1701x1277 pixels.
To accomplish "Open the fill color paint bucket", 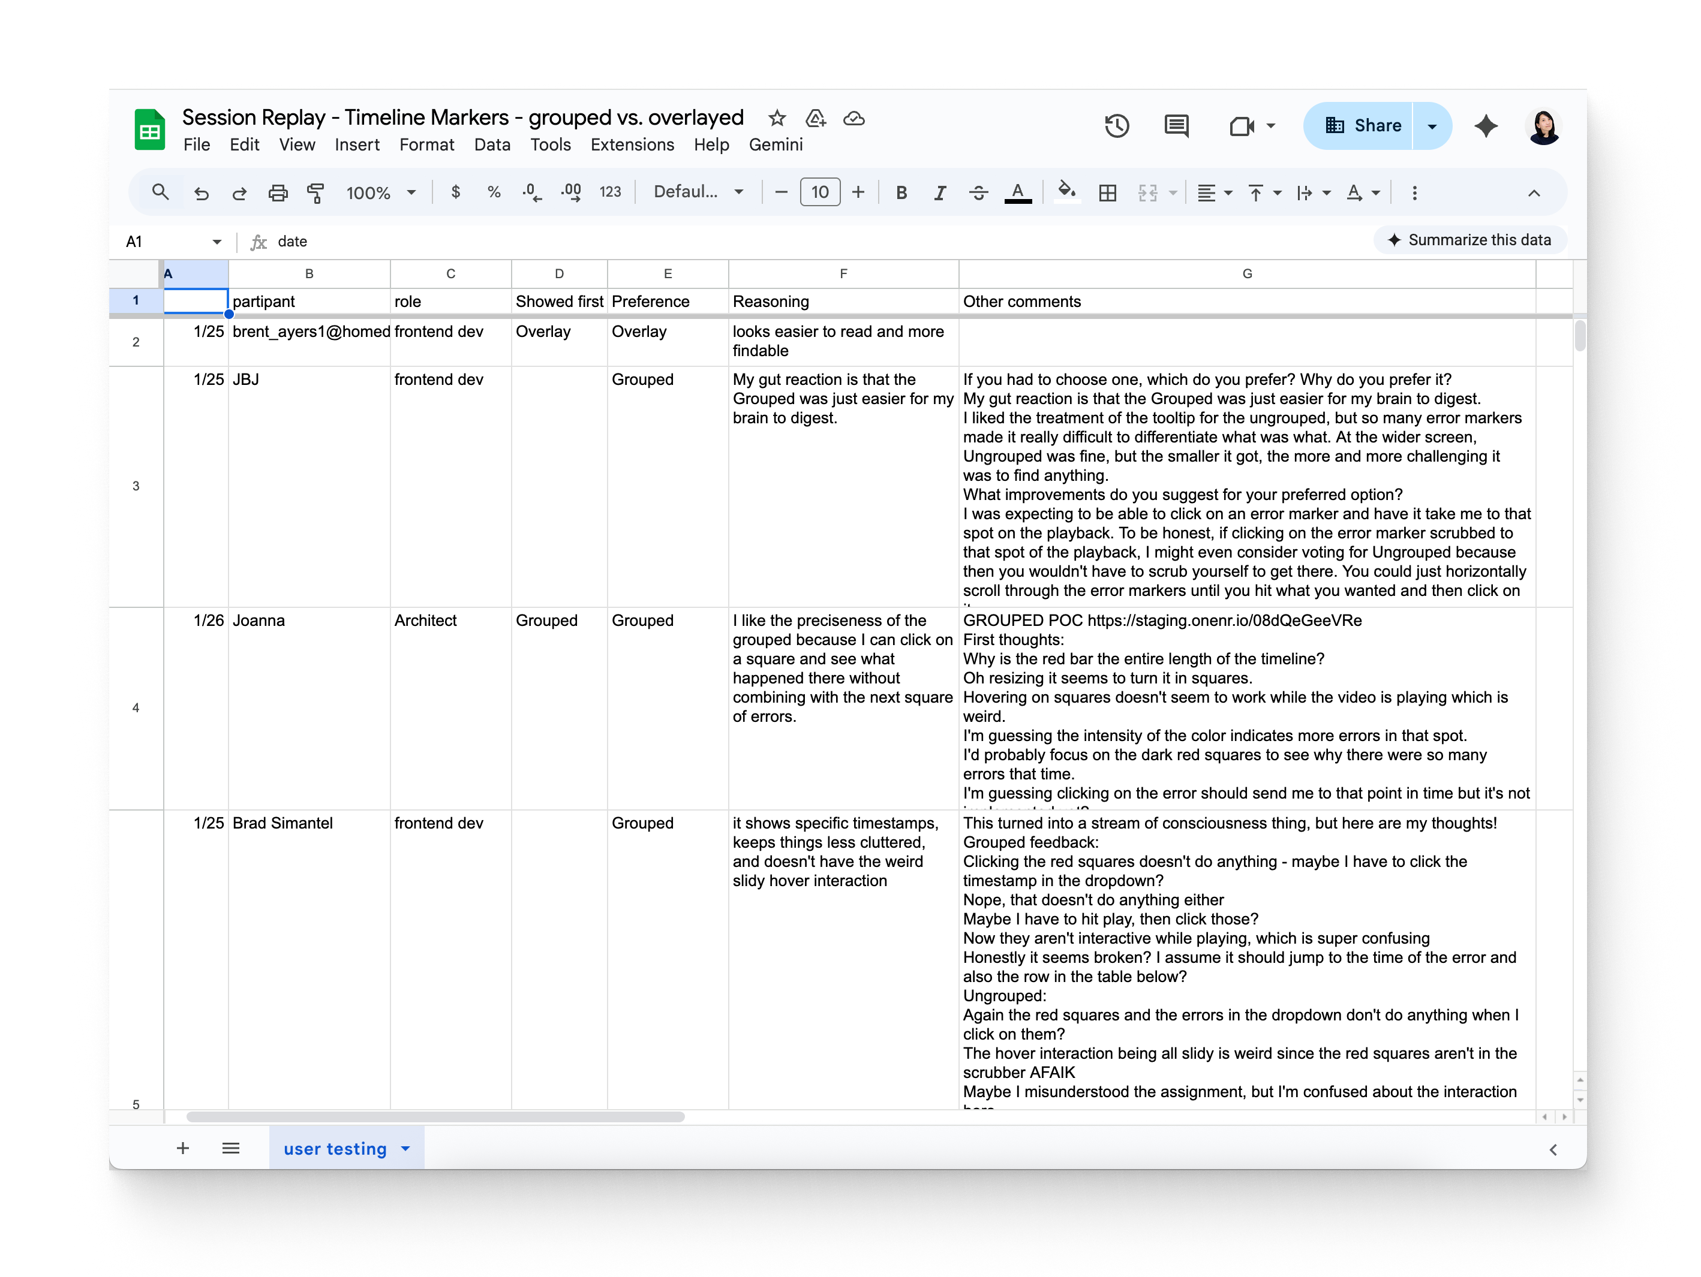I will pyautogui.click(x=1066, y=191).
